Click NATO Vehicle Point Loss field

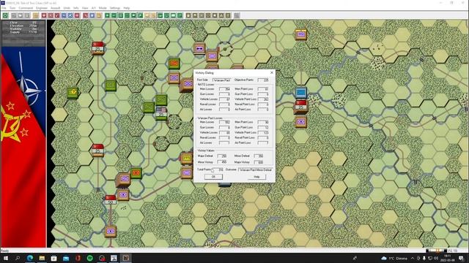pos(263,99)
